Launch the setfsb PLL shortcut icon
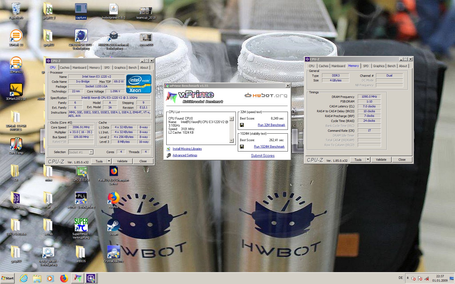This screenshot has height=284, width=455. (81, 200)
